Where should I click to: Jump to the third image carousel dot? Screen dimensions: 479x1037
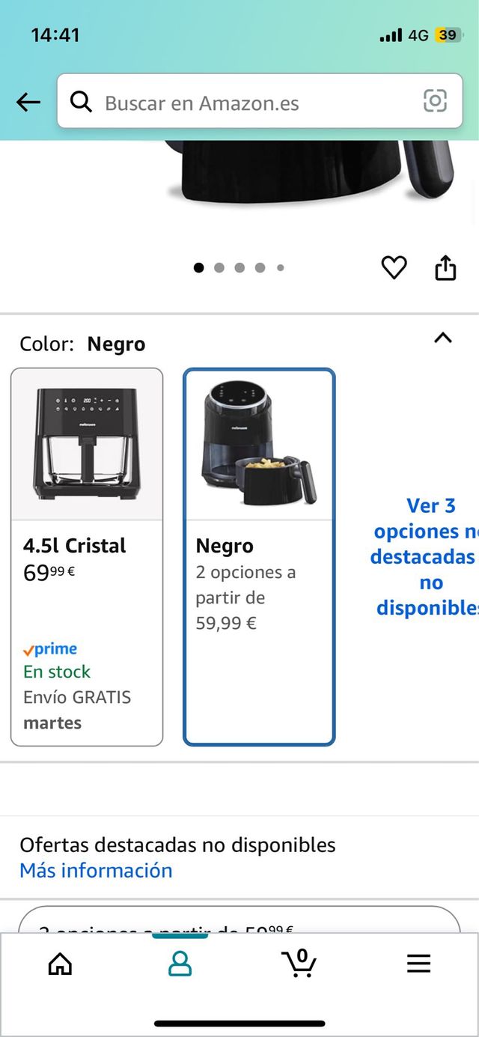point(239,267)
